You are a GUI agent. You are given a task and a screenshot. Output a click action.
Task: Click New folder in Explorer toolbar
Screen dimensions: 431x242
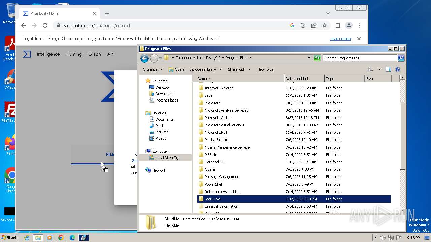pos(266,69)
